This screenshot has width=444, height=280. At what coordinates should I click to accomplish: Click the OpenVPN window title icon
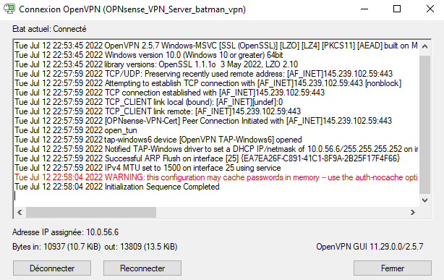[x=9, y=9]
